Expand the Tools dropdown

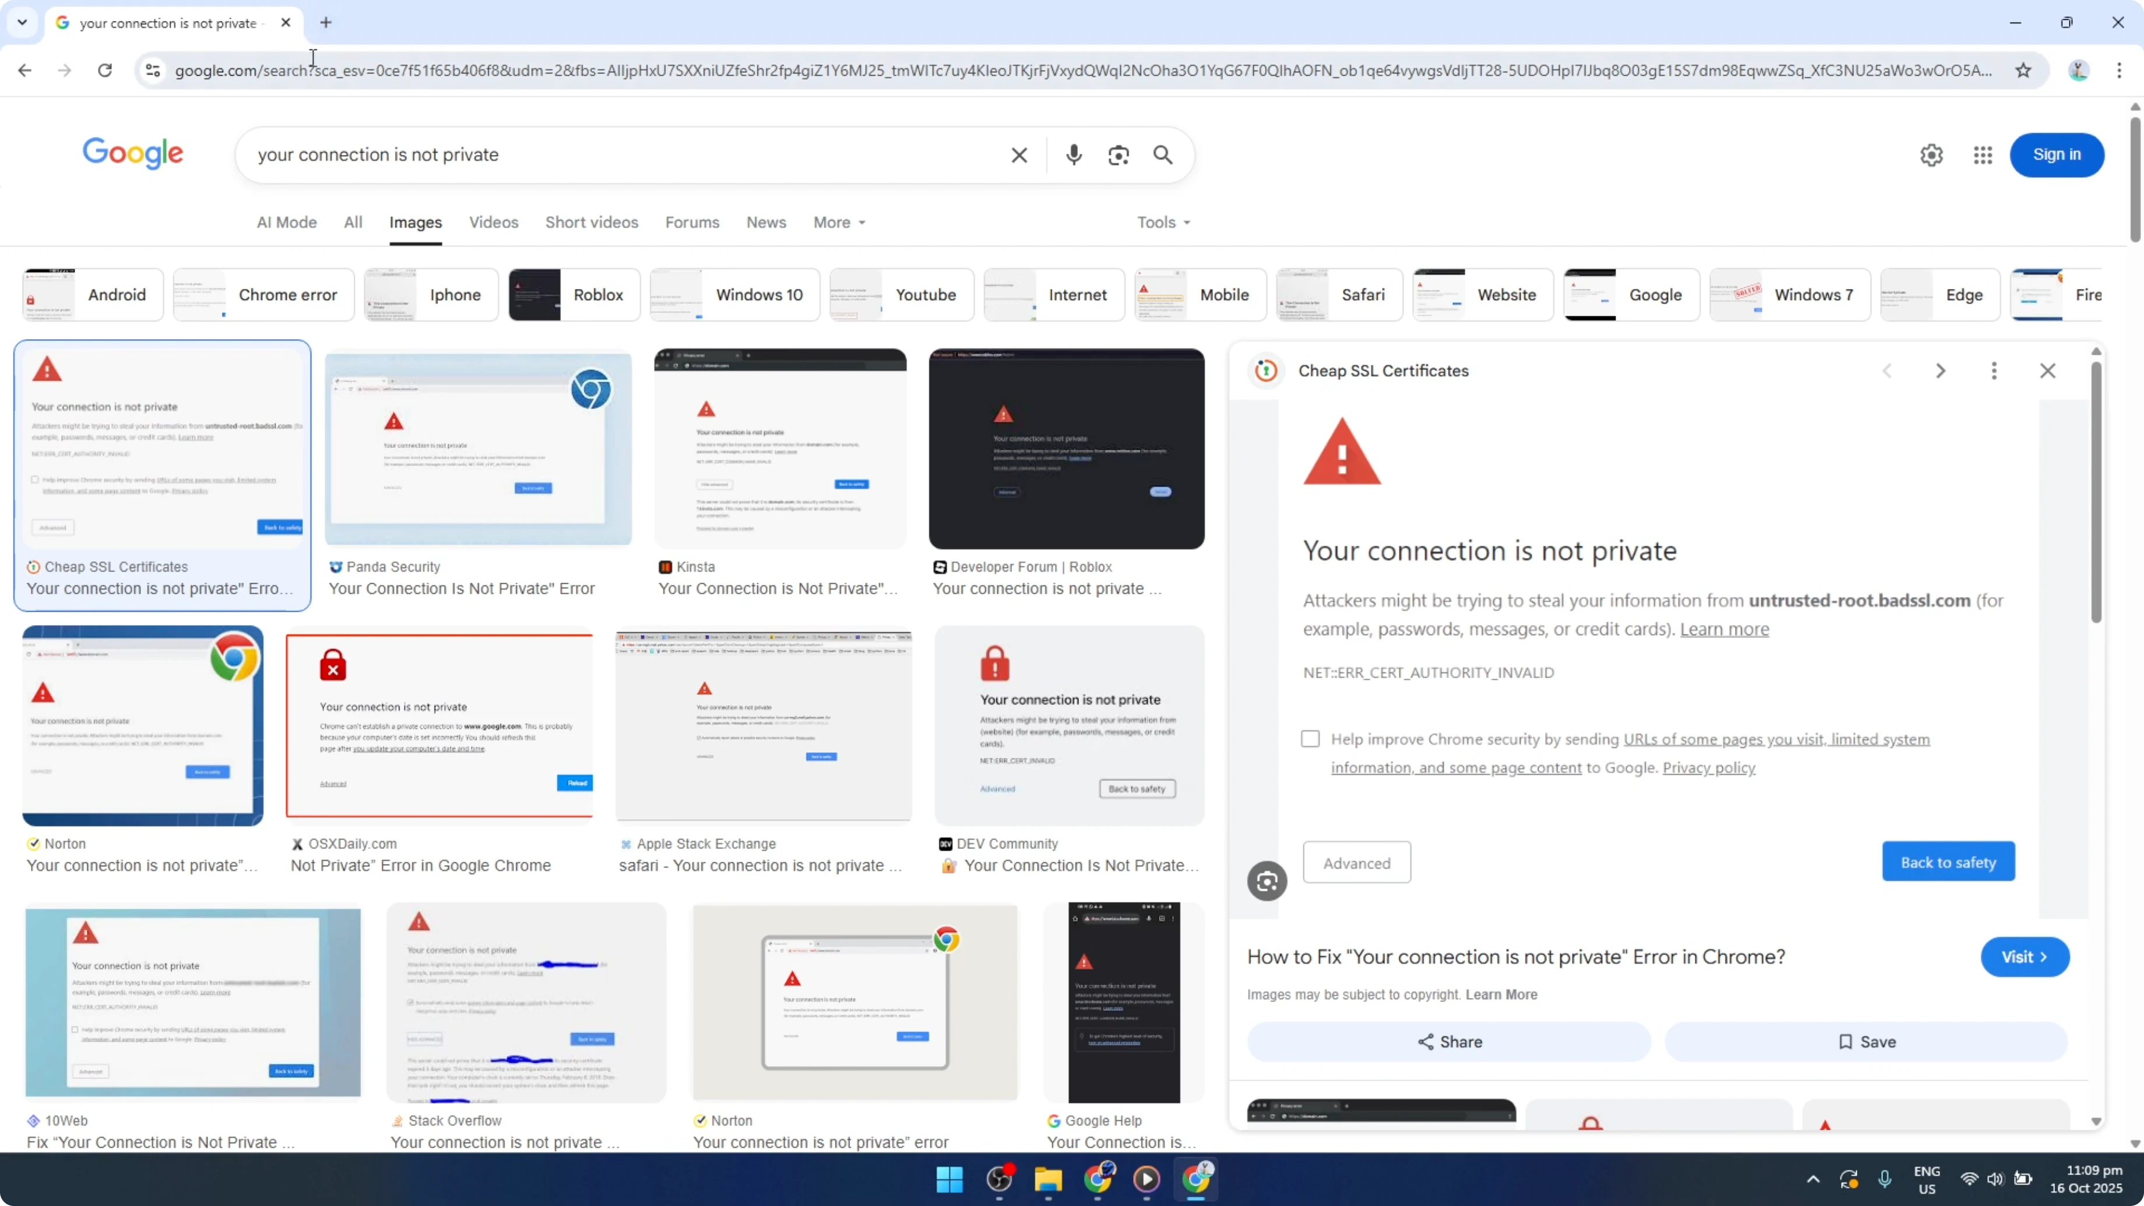click(1162, 222)
